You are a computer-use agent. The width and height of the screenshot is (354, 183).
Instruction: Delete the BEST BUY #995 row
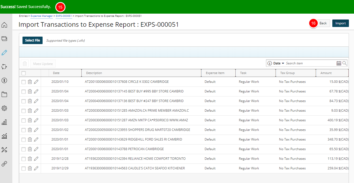click(30, 91)
